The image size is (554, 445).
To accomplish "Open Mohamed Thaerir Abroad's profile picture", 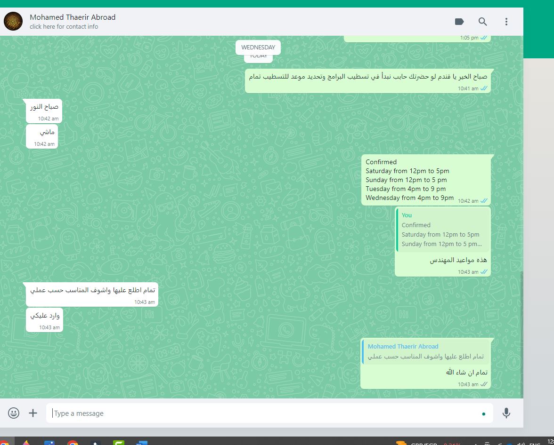I will (13, 21).
